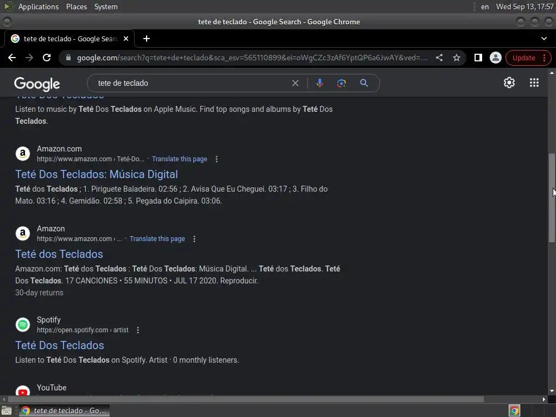Image resolution: width=556 pixels, height=417 pixels.
Task: Open the Applications menu
Action: tap(39, 7)
